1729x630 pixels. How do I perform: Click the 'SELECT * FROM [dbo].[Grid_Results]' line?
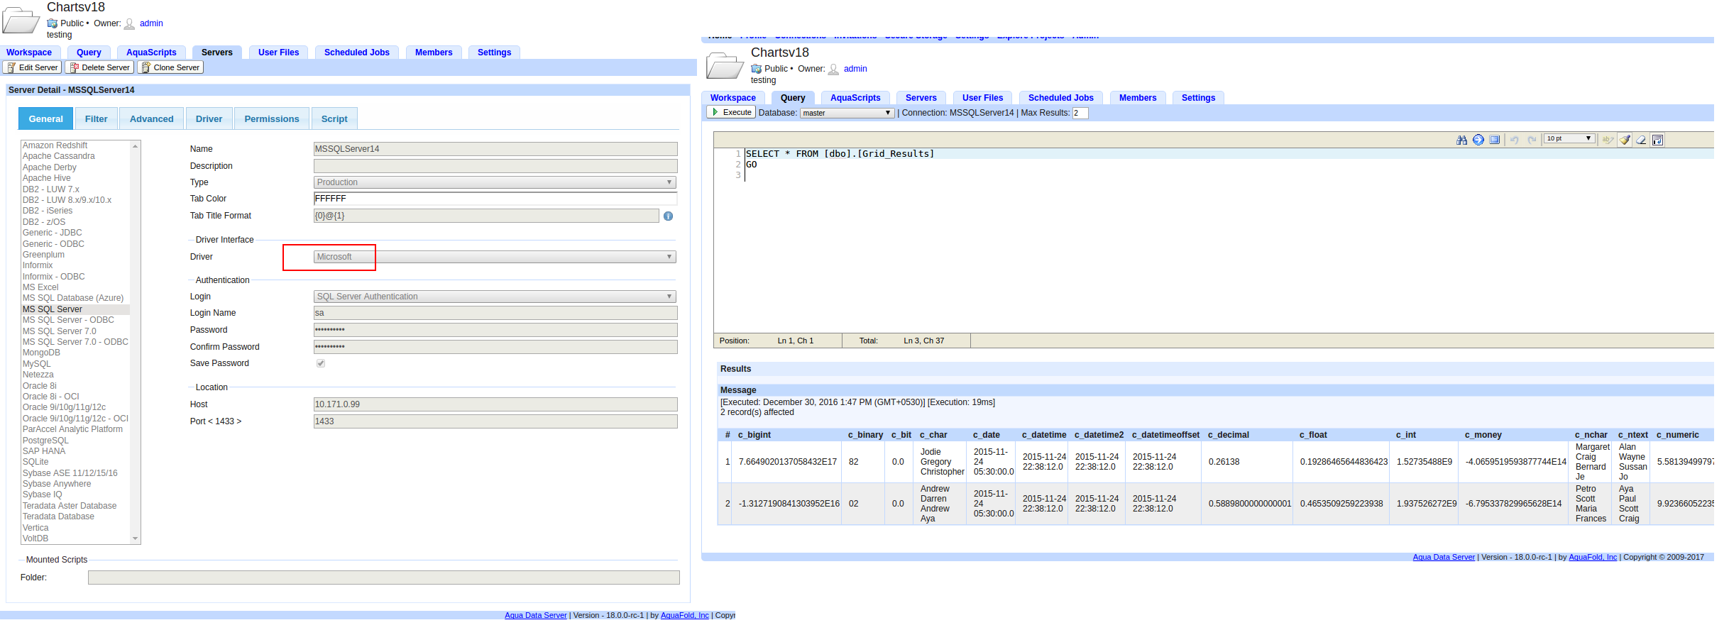coord(840,155)
